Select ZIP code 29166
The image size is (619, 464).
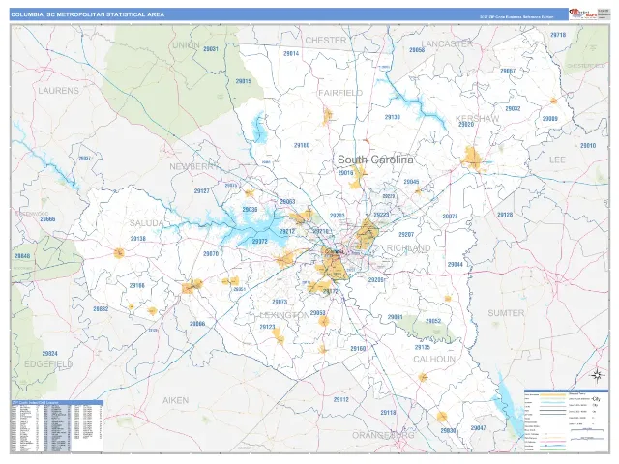point(136,286)
